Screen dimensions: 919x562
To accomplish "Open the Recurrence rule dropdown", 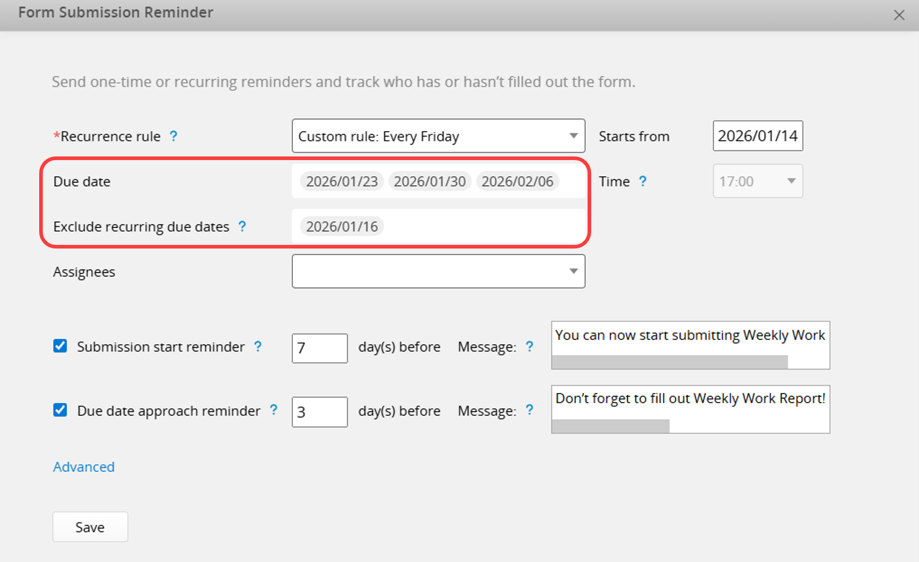I will [x=438, y=136].
